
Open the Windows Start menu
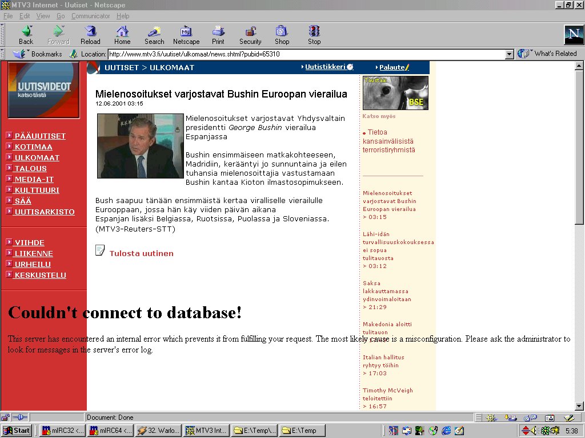tap(17, 431)
